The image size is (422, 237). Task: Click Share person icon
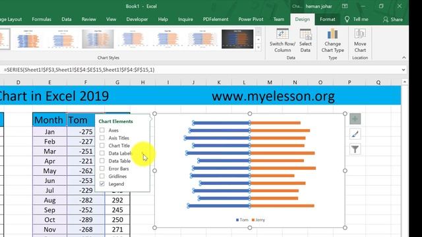(x=385, y=19)
